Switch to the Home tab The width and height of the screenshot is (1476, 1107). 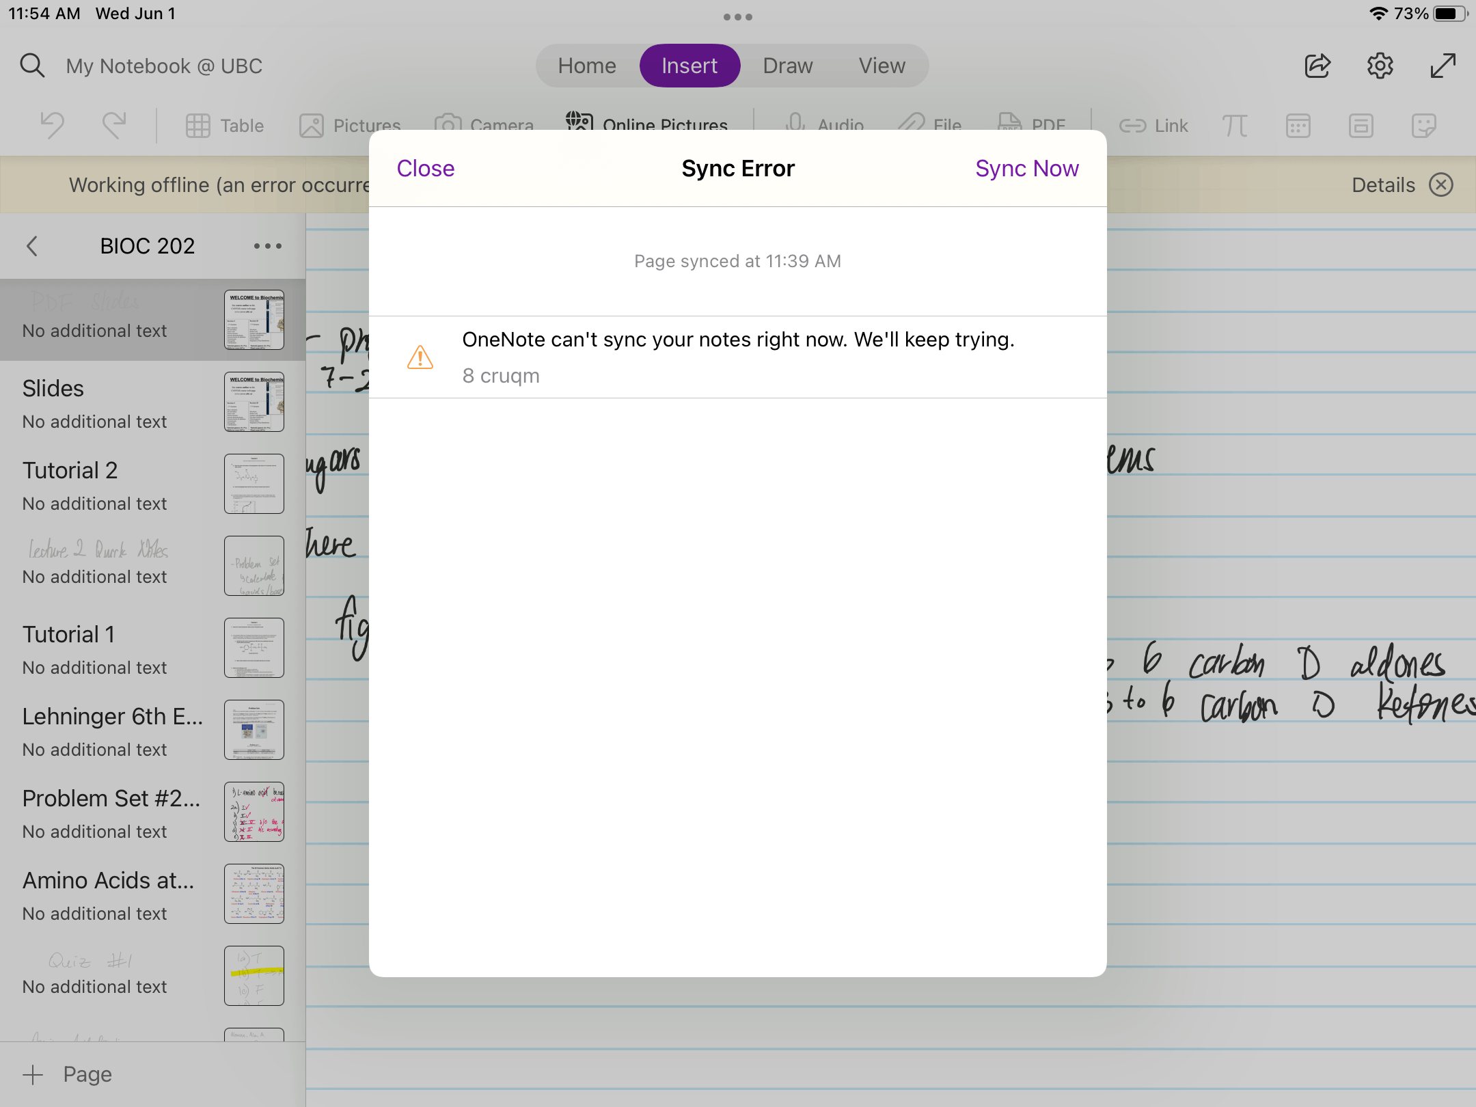pyautogui.click(x=587, y=66)
